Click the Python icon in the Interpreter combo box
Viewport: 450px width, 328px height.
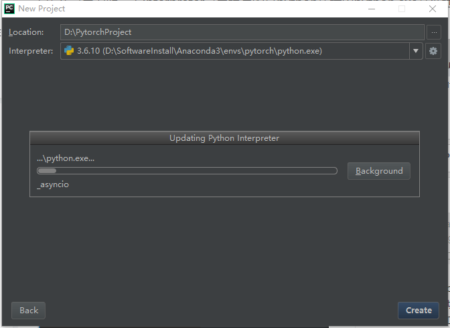[x=69, y=50]
